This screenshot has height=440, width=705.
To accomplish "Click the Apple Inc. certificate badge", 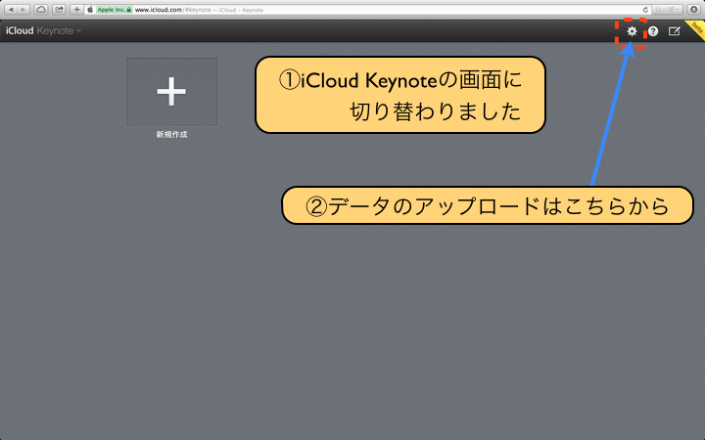I will pos(115,10).
